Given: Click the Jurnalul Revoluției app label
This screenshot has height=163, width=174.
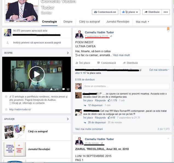Looking at the screenshot, I should pyautogui.click(x=39, y=149).
